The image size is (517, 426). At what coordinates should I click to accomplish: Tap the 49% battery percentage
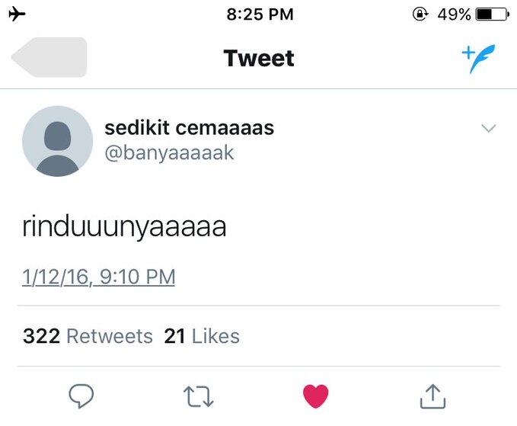coord(453,14)
